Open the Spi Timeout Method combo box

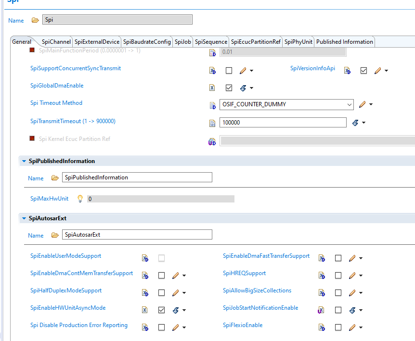[286, 105]
